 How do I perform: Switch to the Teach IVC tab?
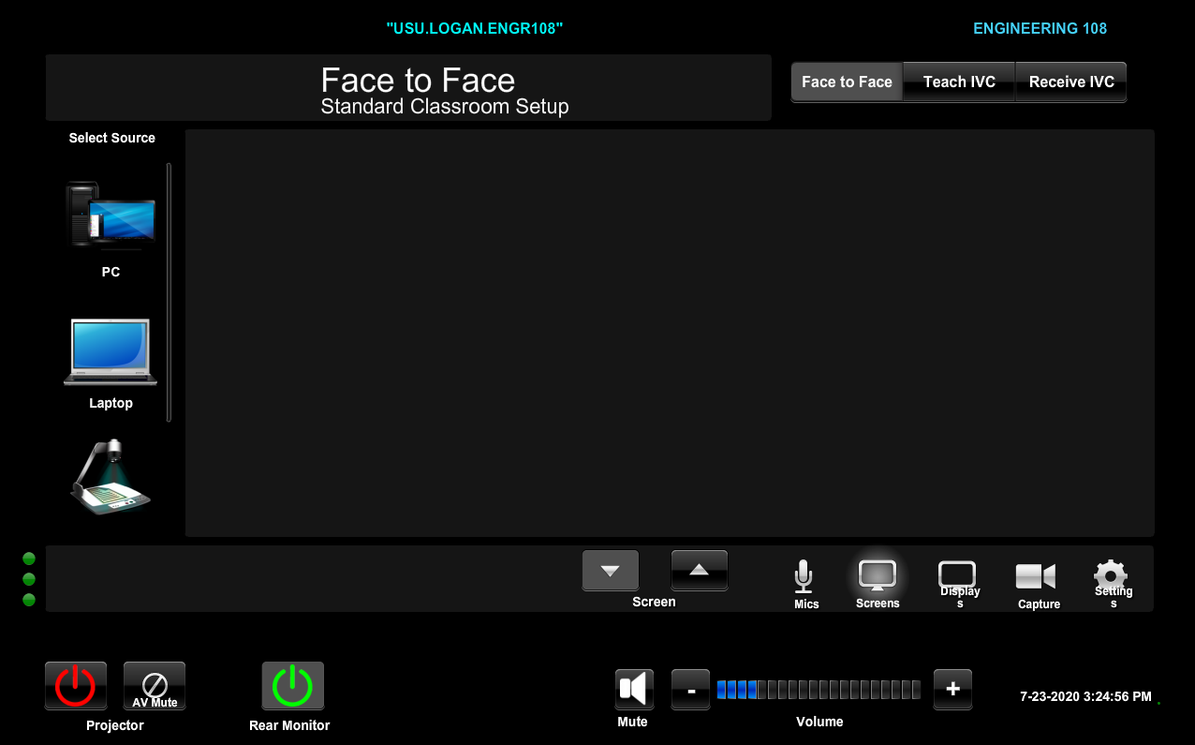pyautogui.click(x=958, y=82)
